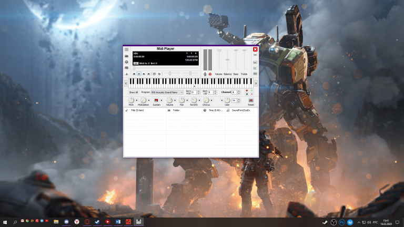Viewport: 404px width, 227px height.
Task: Click the Show All button
Action: 133,92
